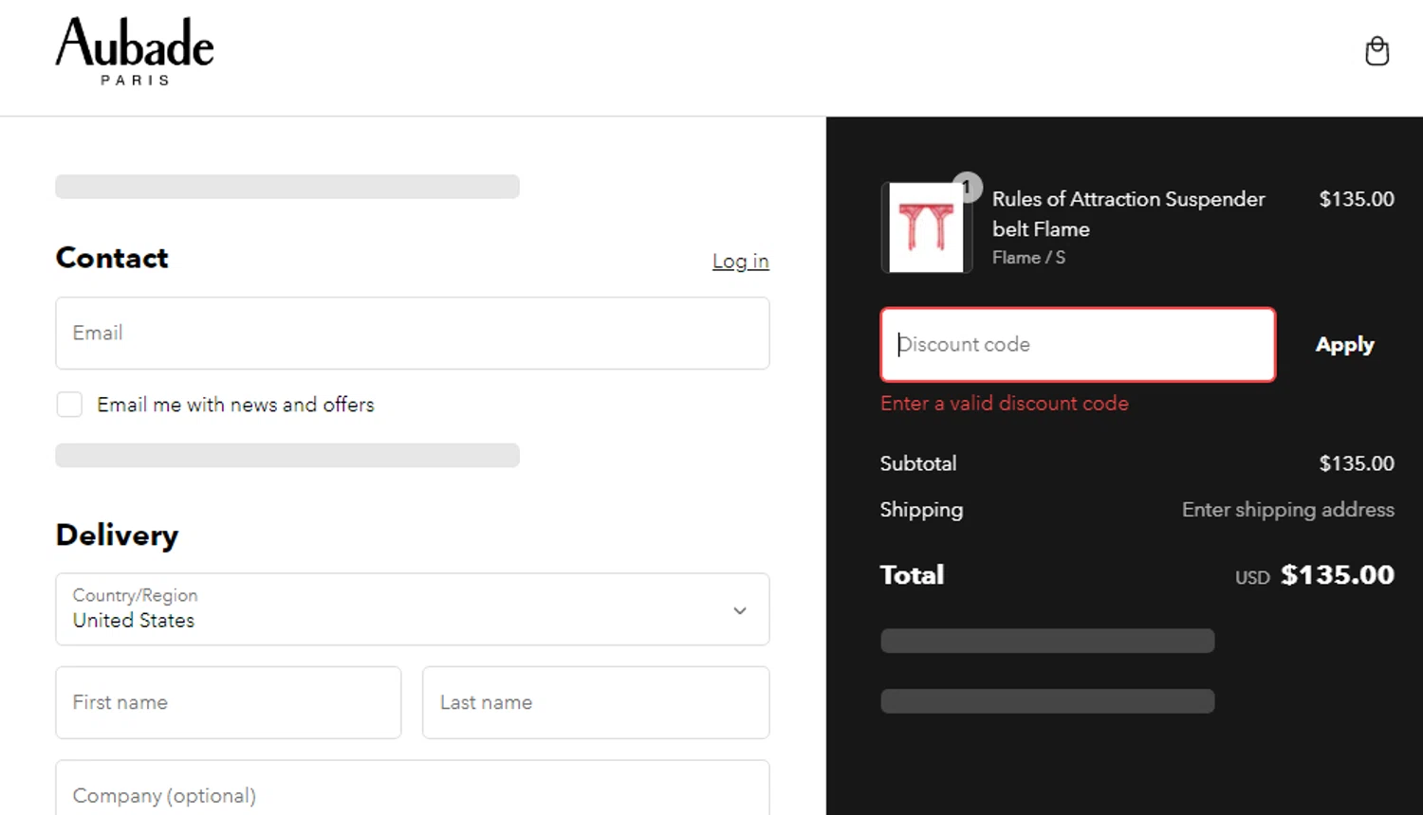The height and width of the screenshot is (815, 1423).
Task: Click the Contact heading
Action: tap(112, 258)
